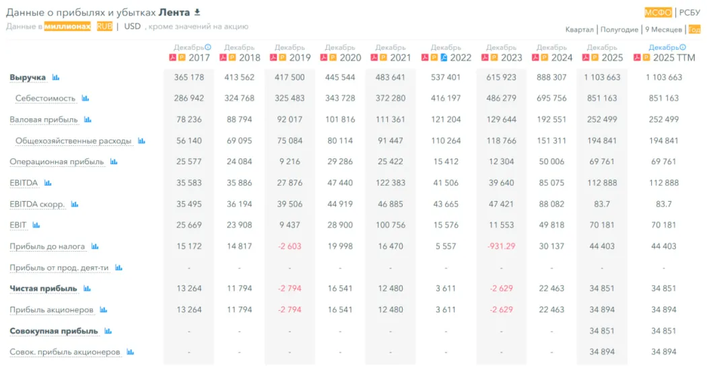Open chart for Чистая прибыль row
The width and height of the screenshot is (707, 366).
90,289
